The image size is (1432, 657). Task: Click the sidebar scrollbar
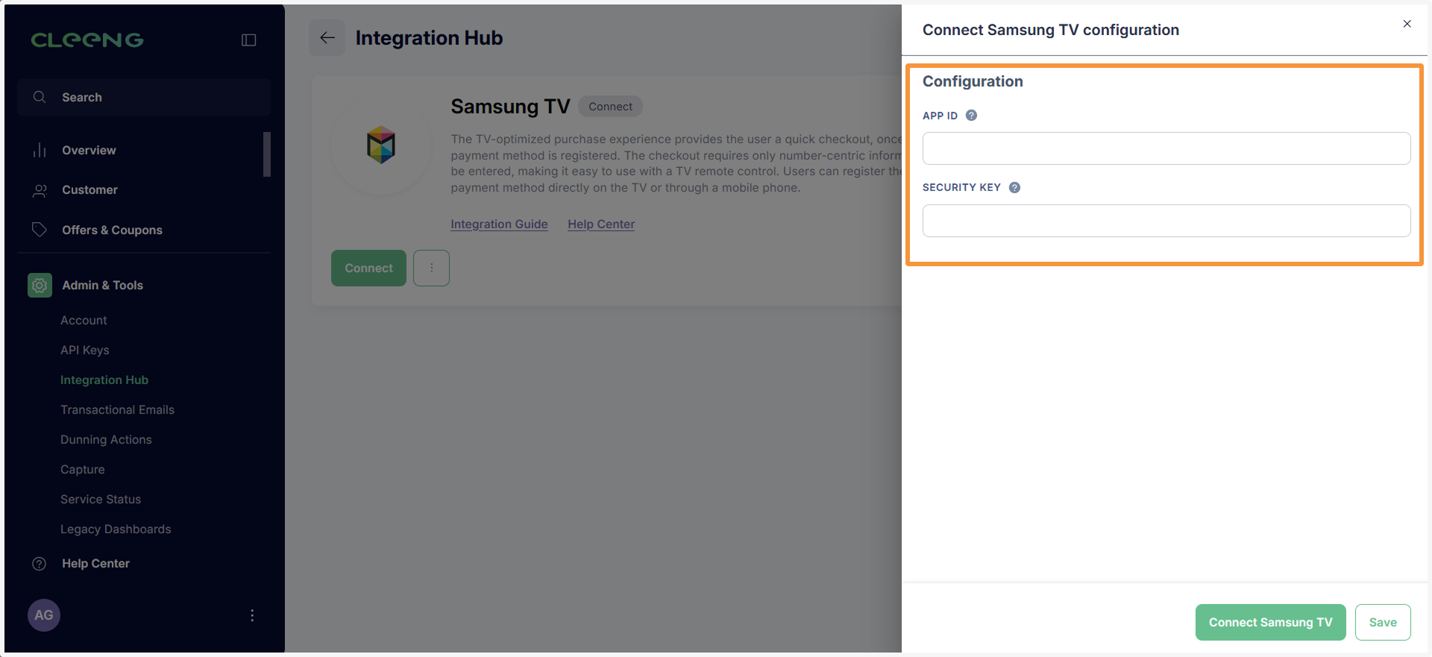point(267,154)
